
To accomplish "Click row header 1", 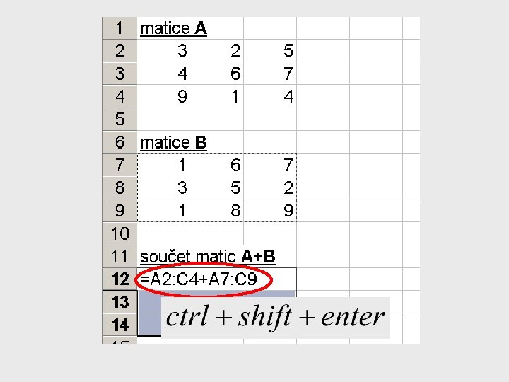I will (x=119, y=28).
